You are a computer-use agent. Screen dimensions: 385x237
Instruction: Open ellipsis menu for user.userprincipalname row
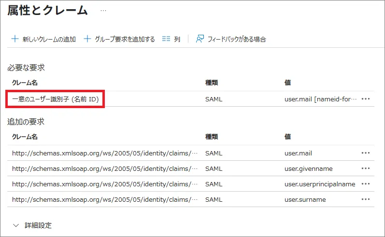(366, 184)
